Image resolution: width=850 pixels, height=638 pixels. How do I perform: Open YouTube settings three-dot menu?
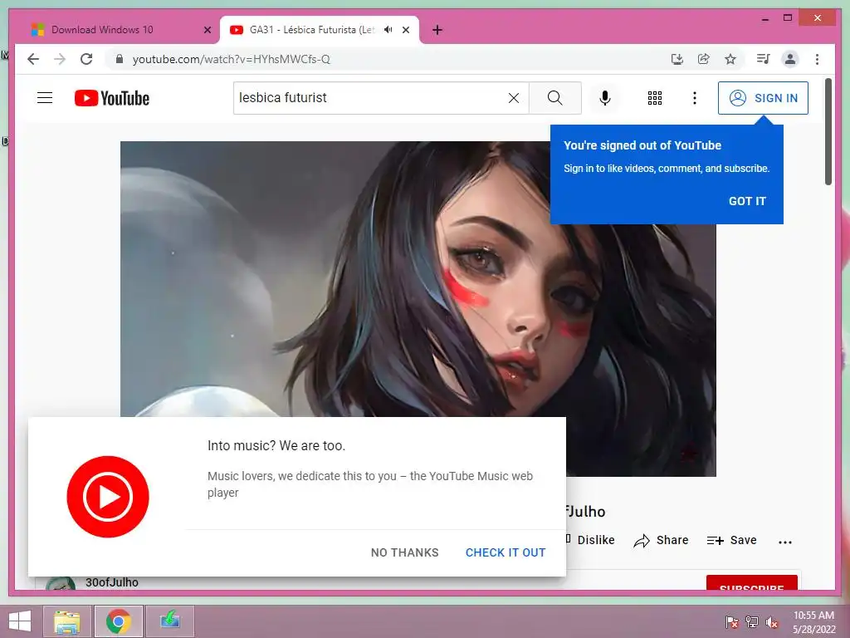[695, 98]
